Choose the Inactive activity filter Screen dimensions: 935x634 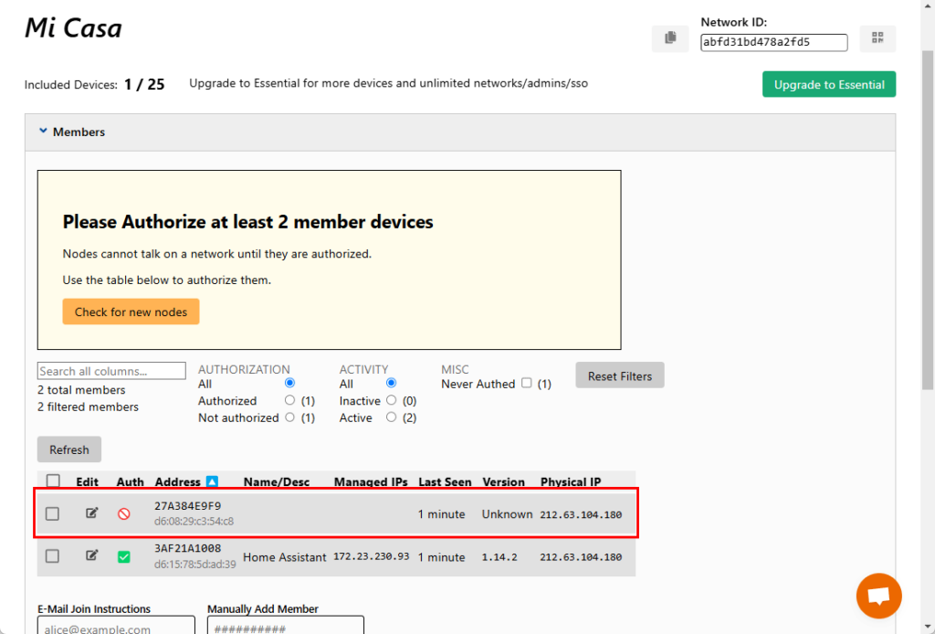point(391,400)
